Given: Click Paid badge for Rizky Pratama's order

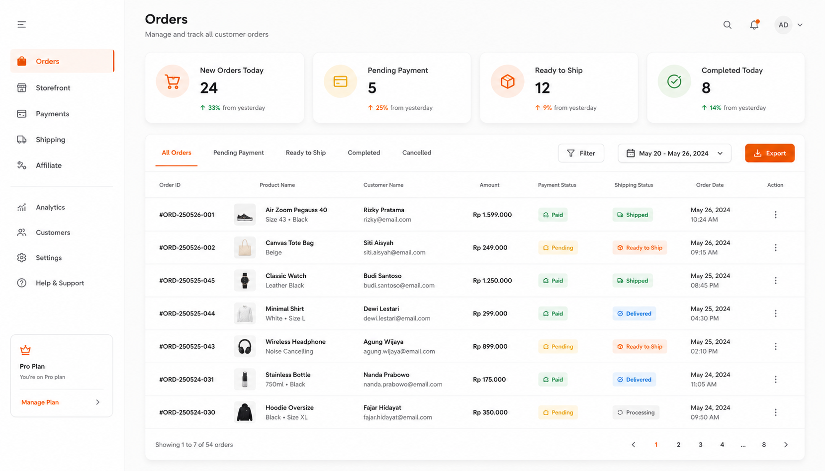Looking at the screenshot, I should (x=553, y=215).
